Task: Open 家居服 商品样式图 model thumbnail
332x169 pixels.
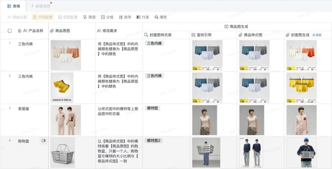Action: point(252,120)
